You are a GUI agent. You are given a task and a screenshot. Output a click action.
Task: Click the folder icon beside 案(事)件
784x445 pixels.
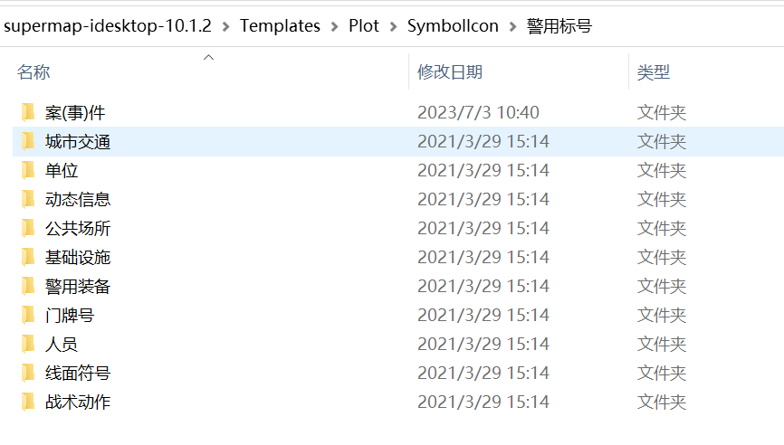click(x=28, y=113)
